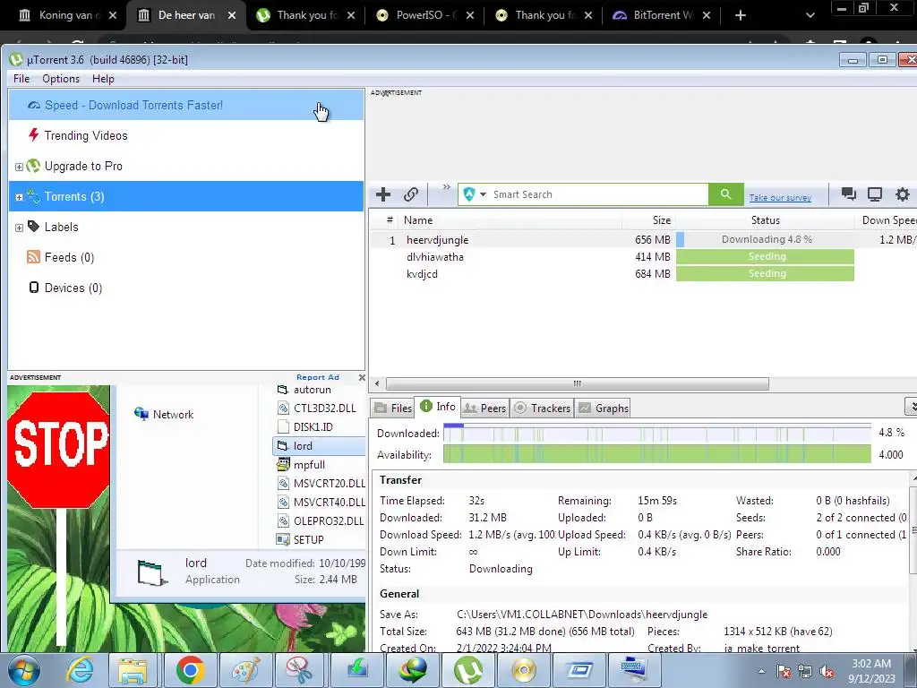Sort by the Down Speed column header
Image resolution: width=917 pixels, height=688 pixels.
pos(886,220)
